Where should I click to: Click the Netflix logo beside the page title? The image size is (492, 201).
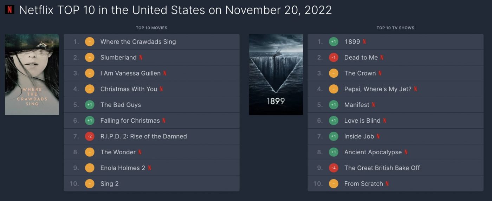pos(9,9)
